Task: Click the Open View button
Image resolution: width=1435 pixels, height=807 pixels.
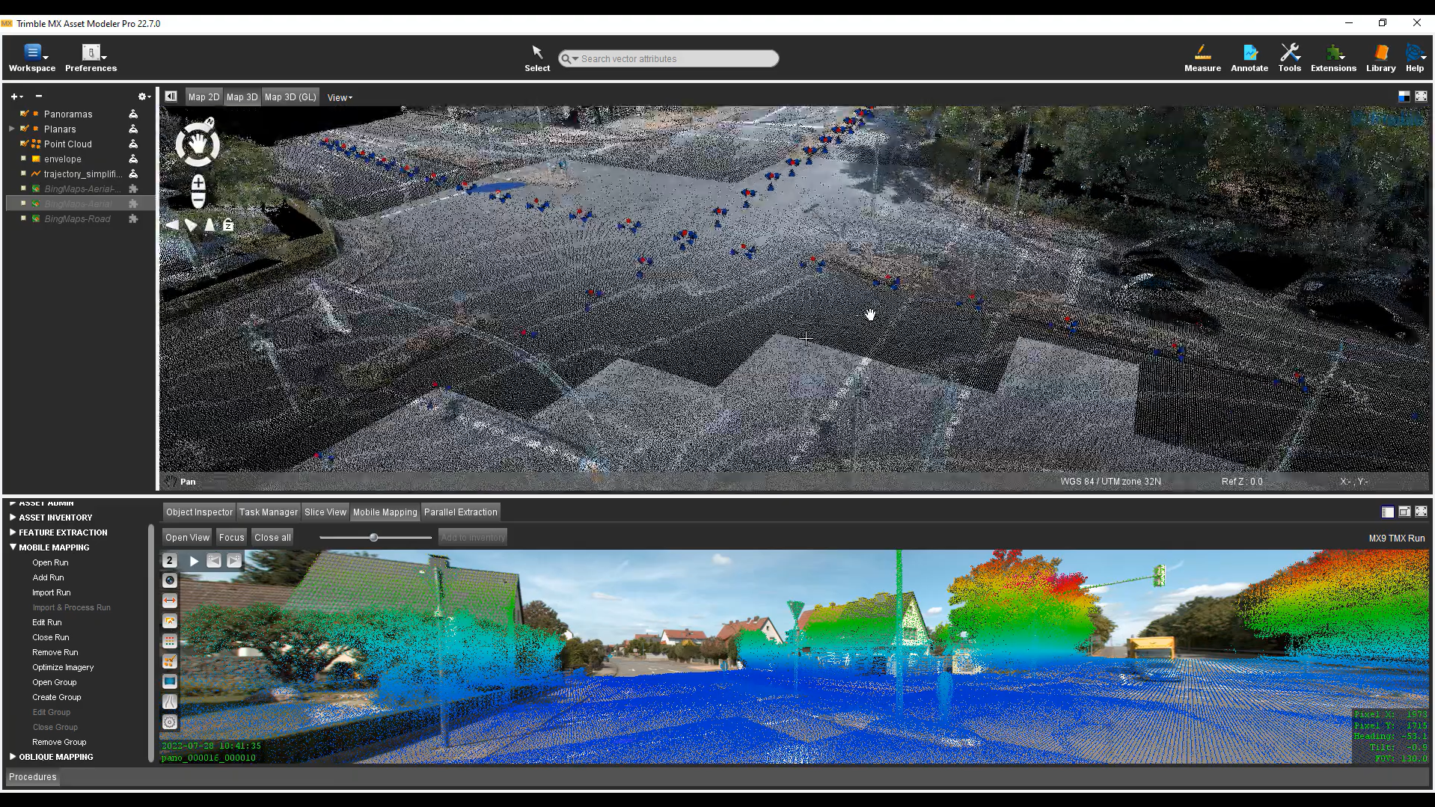Action: pyautogui.click(x=187, y=537)
